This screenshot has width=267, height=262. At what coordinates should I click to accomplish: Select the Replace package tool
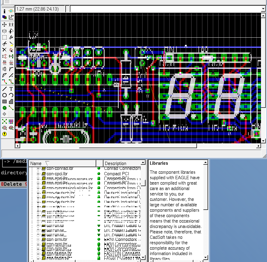(x=11, y=56)
